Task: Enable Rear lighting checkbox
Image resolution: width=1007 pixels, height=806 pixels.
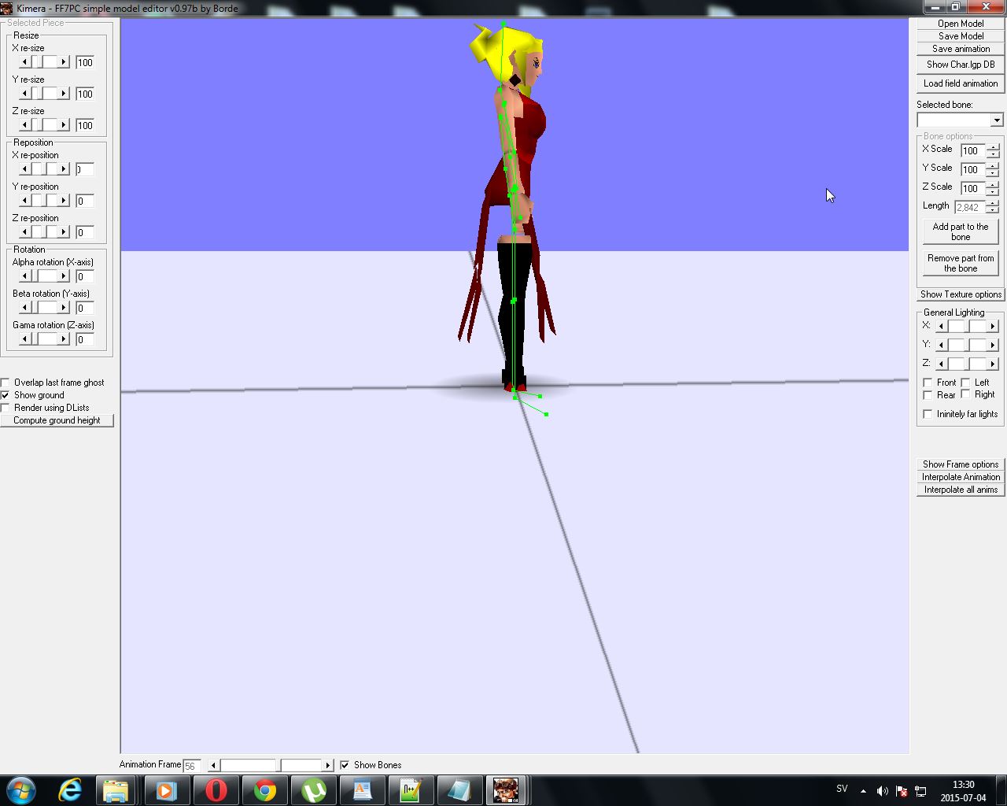Action: [928, 395]
